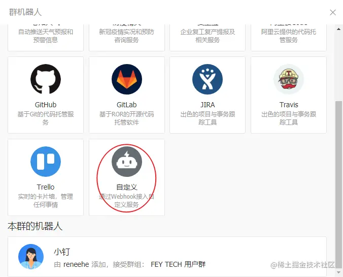343x277 pixels.
Task: Click the Trello card title
Action: point(46,187)
